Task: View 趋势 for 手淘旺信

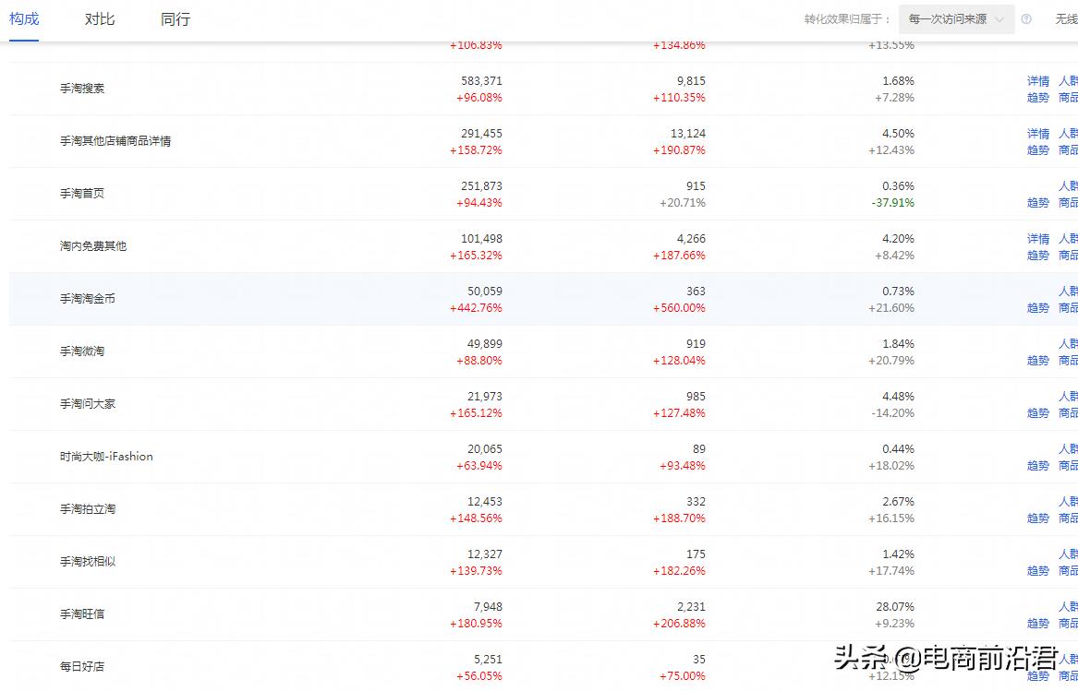Action: (x=1038, y=623)
